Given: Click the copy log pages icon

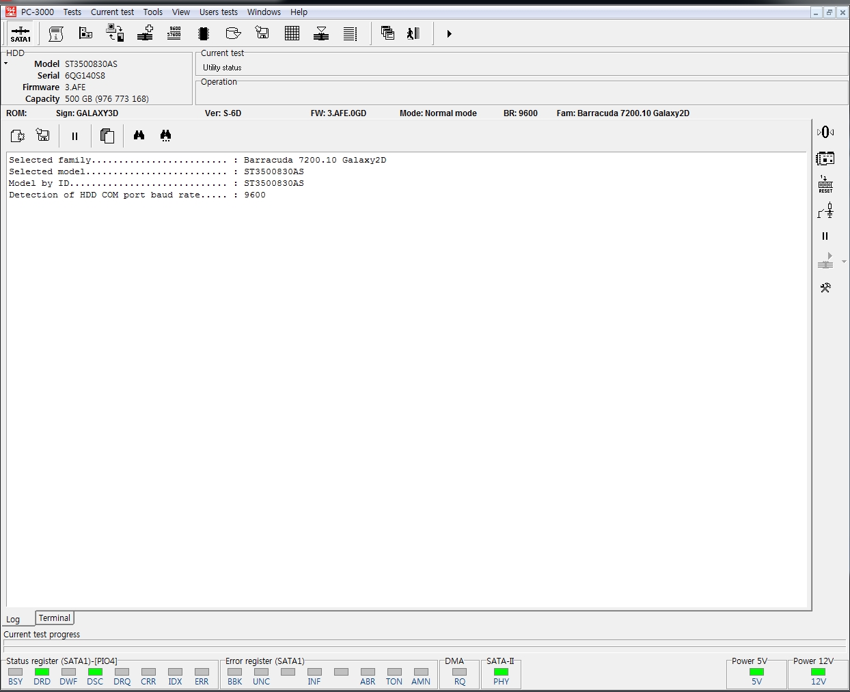Looking at the screenshot, I should click(x=107, y=135).
